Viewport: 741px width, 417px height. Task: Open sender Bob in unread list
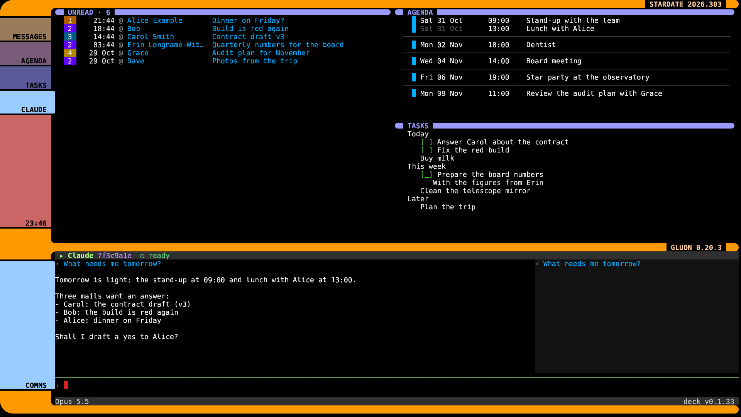134,29
